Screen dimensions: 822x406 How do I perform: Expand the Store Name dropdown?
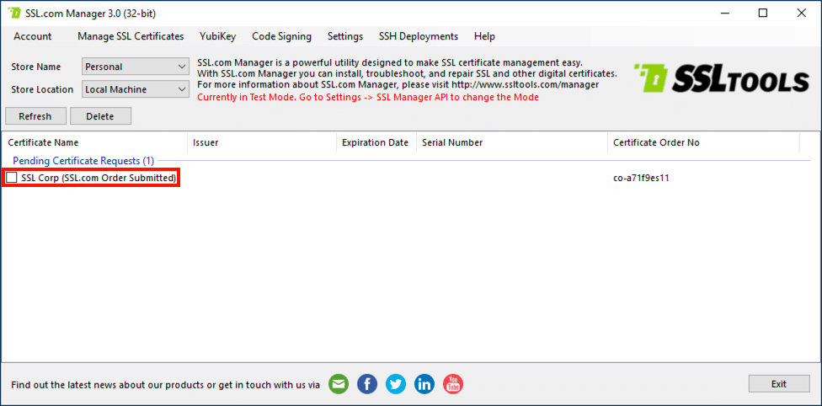click(136, 67)
